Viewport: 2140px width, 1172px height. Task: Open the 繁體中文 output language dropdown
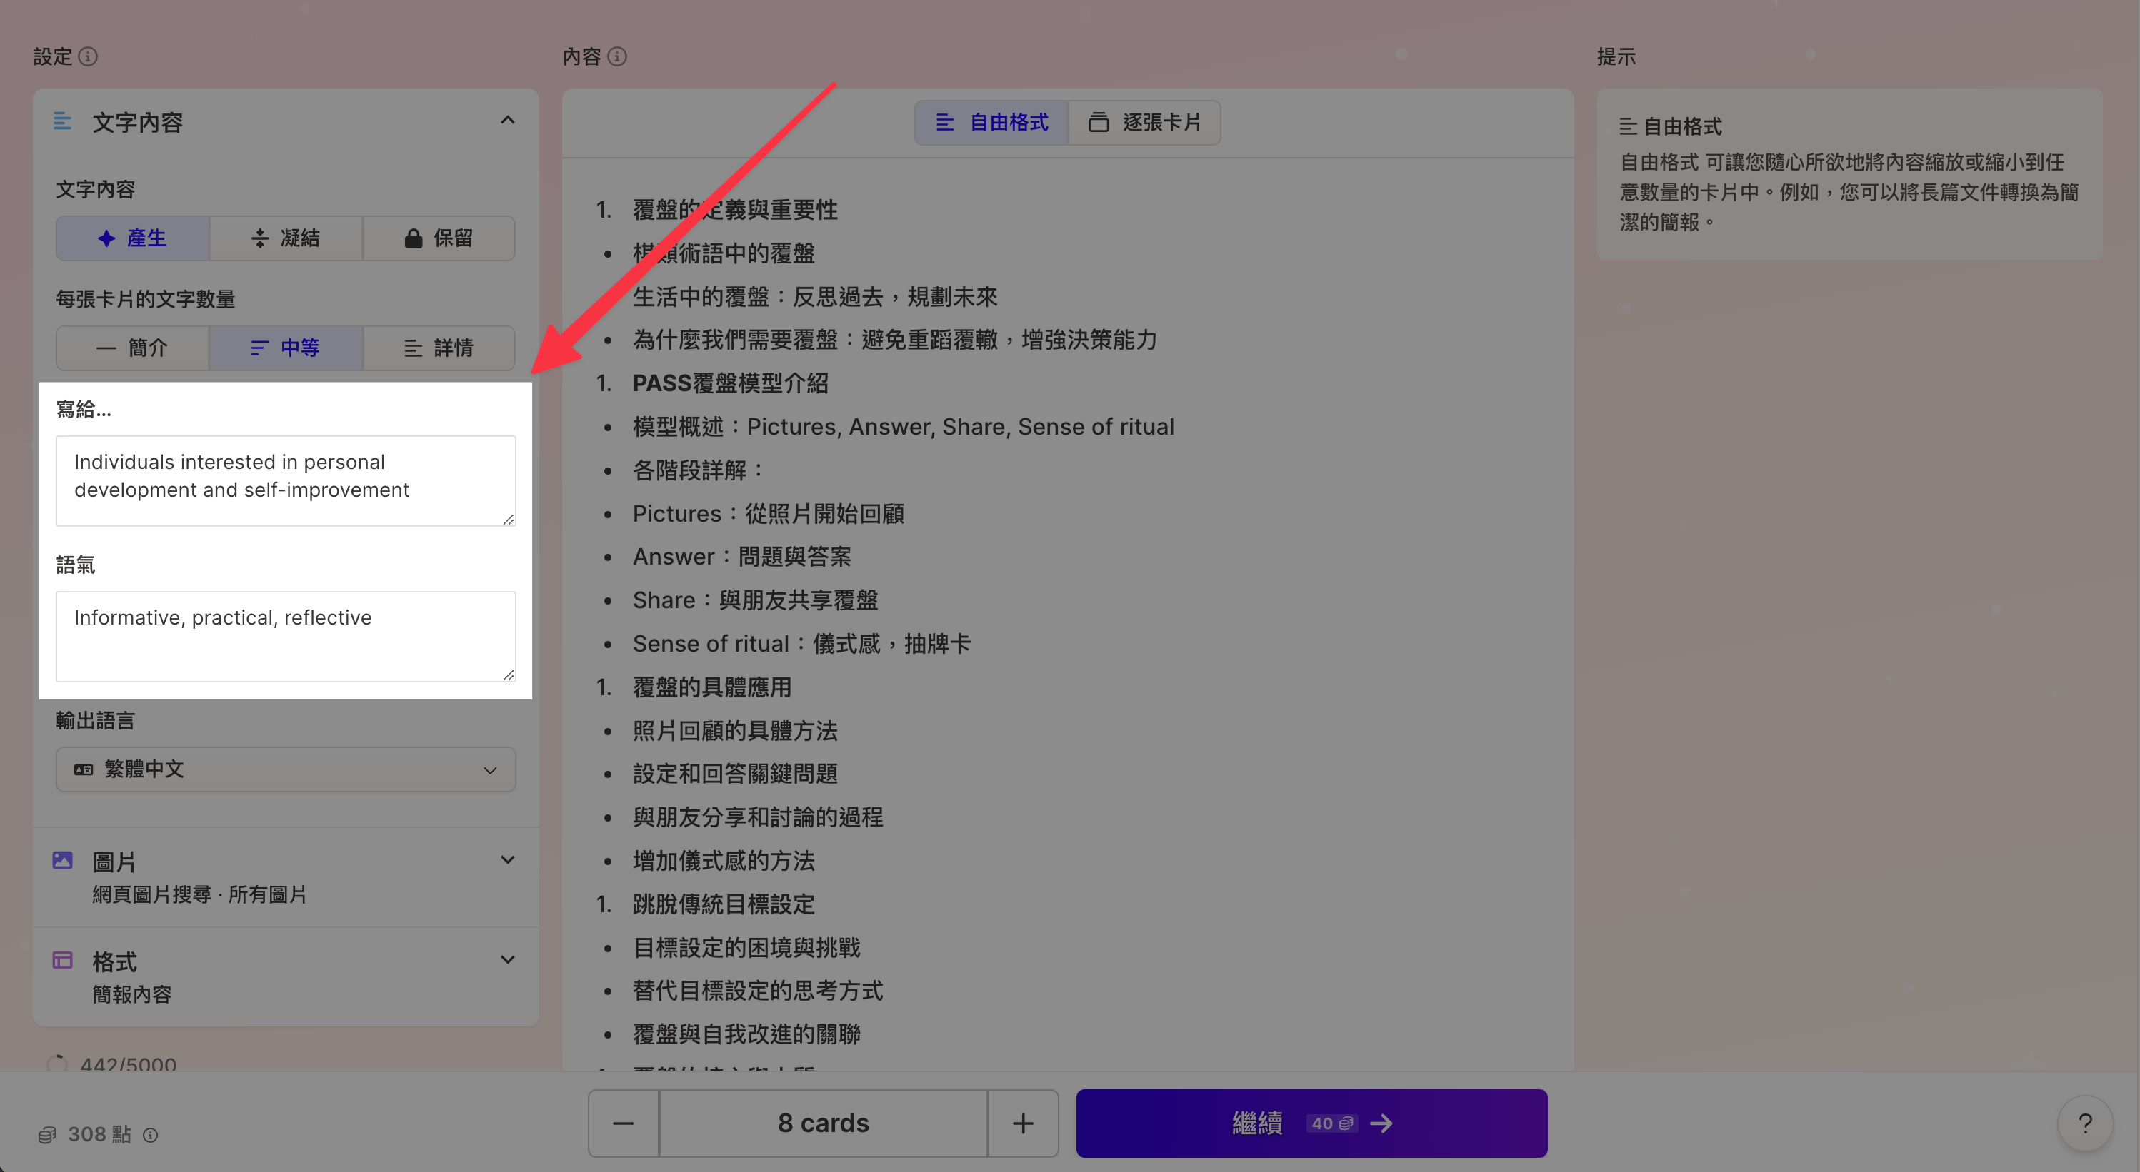pyautogui.click(x=286, y=769)
